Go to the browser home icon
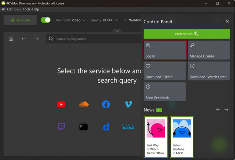 coord(11,39)
